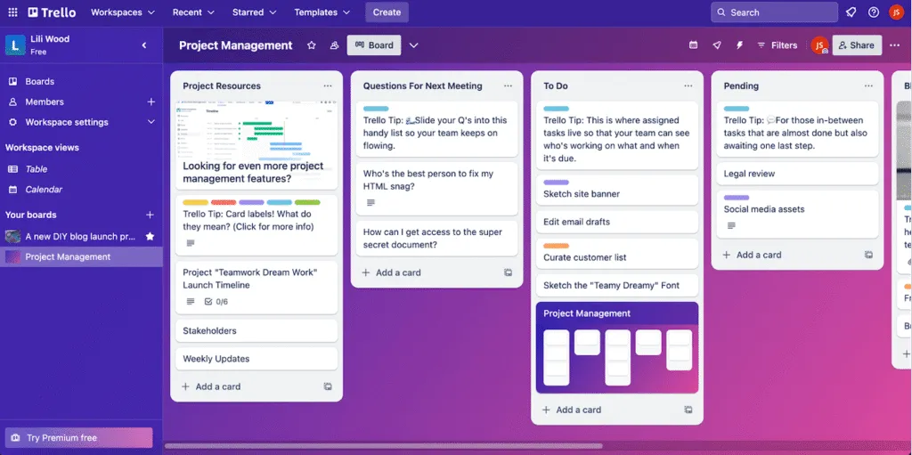Create card from template in Questions list

coord(509,272)
